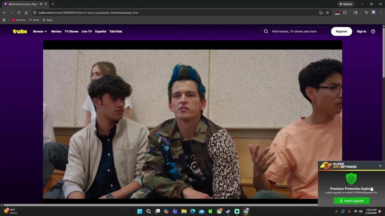
Task: Open the YouTube bookmark
Action: click(18, 20)
